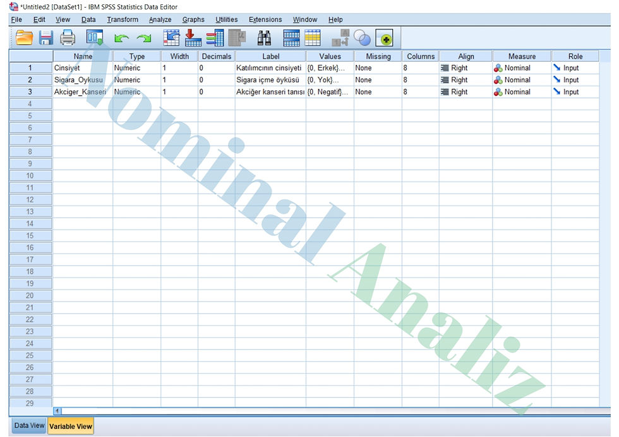Open the Transform menu

pos(123,20)
